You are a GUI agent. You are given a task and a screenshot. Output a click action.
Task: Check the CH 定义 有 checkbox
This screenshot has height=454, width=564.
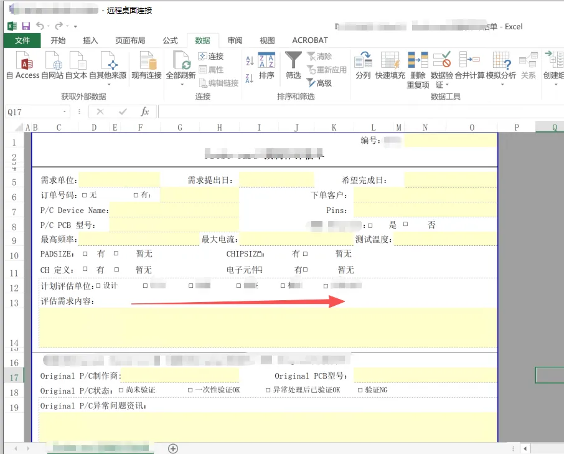tap(85, 269)
